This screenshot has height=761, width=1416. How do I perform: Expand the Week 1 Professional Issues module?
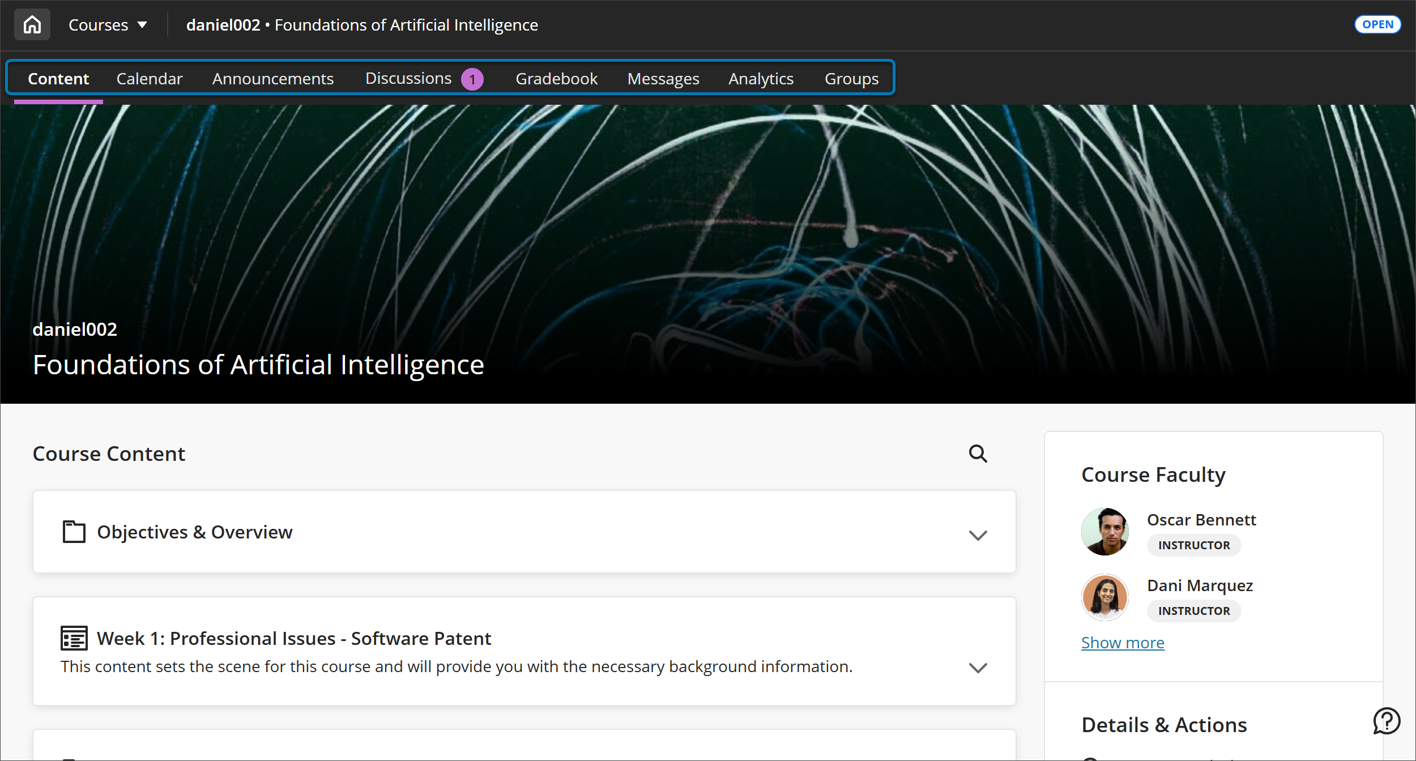click(x=978, y=668)
